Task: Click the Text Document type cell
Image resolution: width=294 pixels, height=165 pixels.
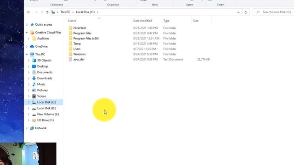Action: [173, 59]
